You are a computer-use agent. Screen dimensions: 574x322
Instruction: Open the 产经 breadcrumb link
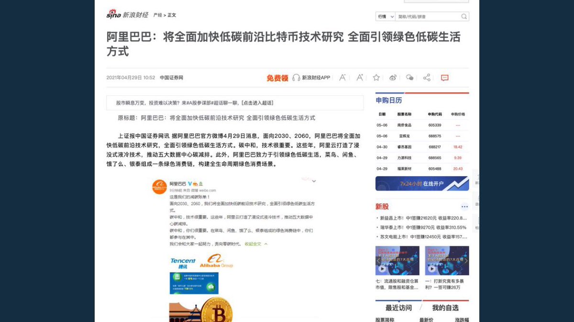coord(157,15)
